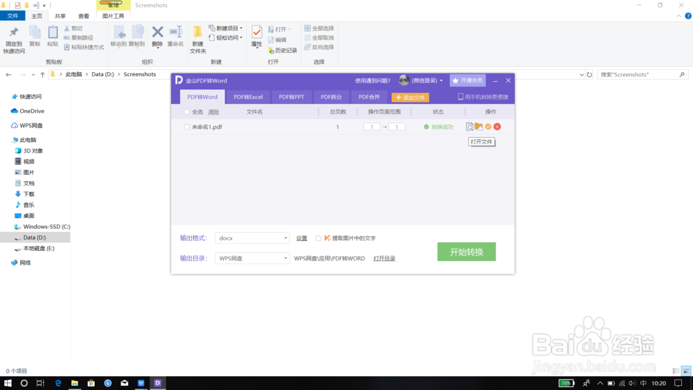This screenshot has width=693, height=390.
Task: Click the 重命名 rename icon in Explorer ribbon
Action: click(x=175, y=32)
